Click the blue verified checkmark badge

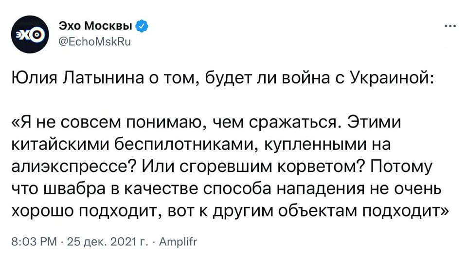(142, 26)
